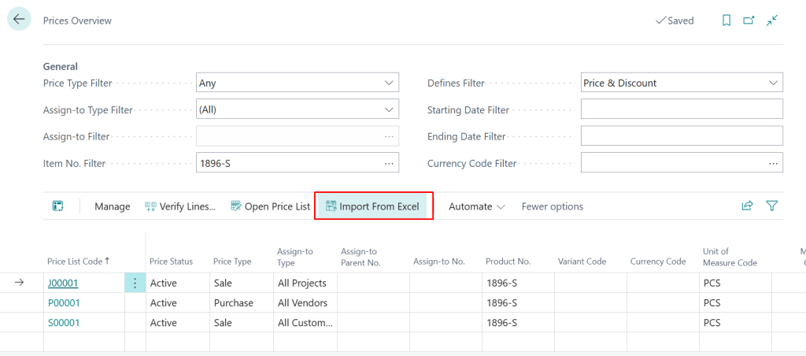The width and height of the screenshot is (806, 356).
Task: Click Fewer options
Action: point(552,206)
